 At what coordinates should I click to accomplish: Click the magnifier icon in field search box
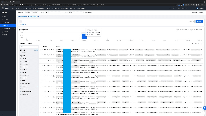37,46
